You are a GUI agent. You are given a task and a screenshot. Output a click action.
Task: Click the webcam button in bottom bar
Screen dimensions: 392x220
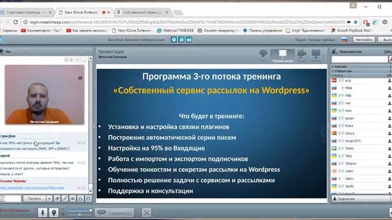point(54,213)
